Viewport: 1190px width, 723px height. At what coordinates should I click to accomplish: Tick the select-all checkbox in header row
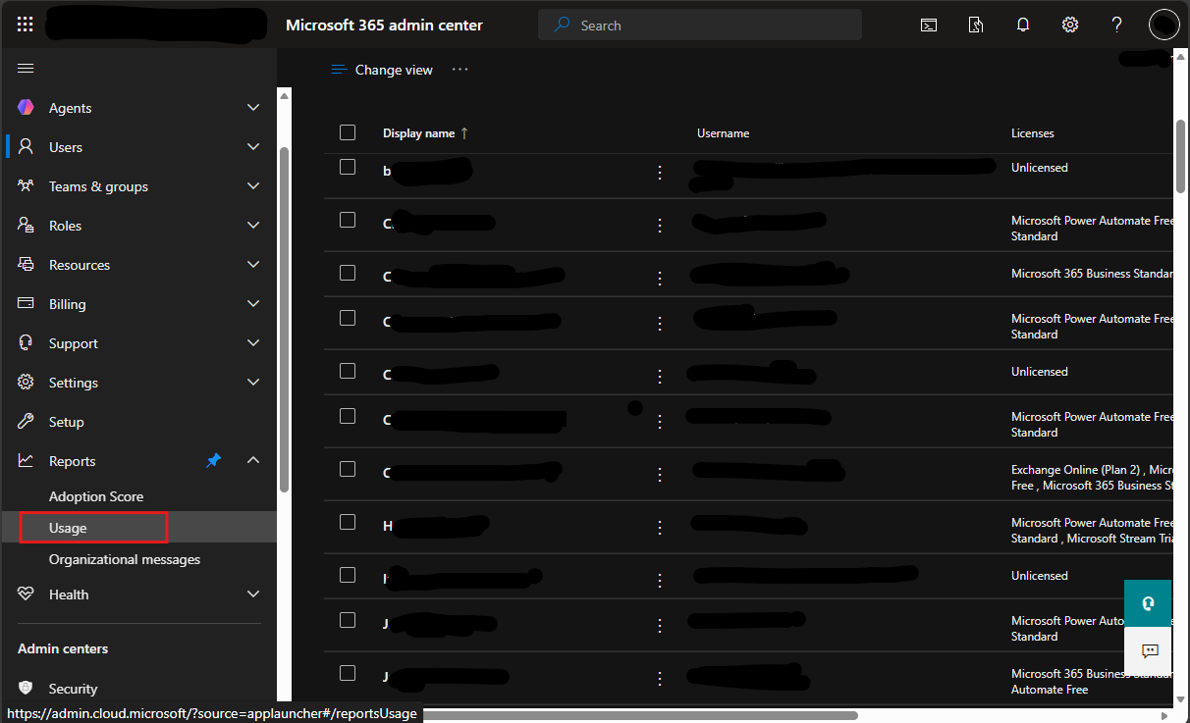point(348,132)
